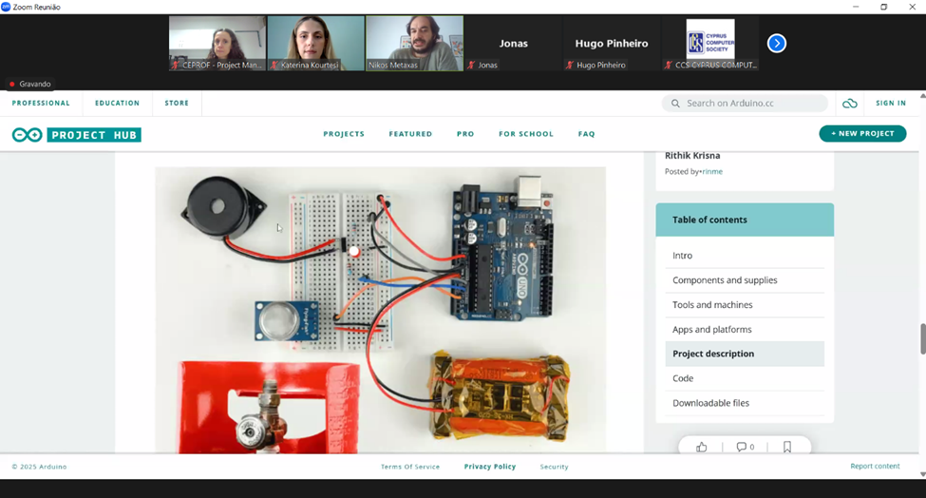This screenshot has height=498, width=926.
Task: Jump to Components and supplies section
Action: (x=725, y=280)
